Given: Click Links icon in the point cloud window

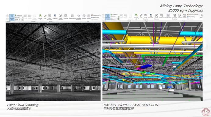Looking at the screenshot, I should (x=45, y=17).
